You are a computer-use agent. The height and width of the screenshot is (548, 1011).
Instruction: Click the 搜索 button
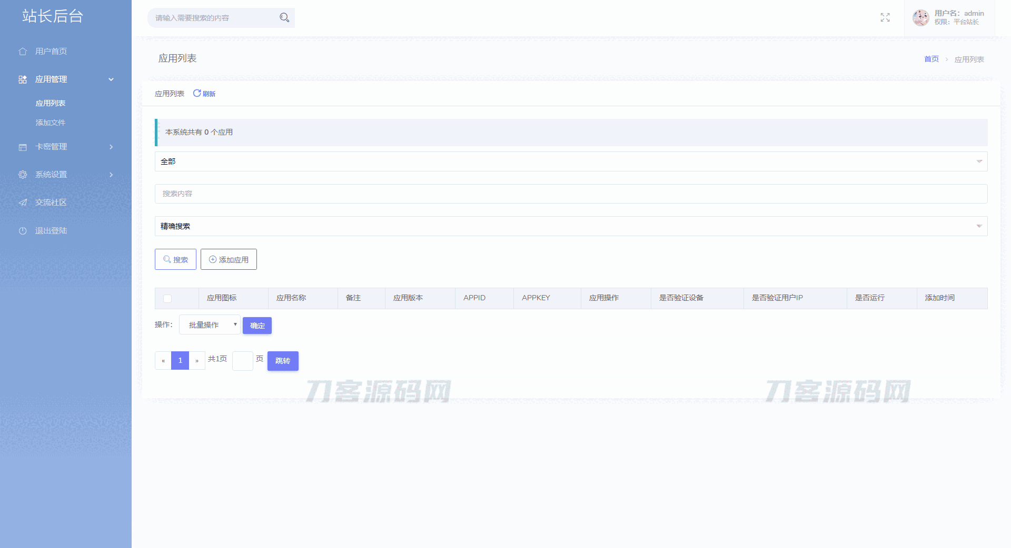[175, 259]
